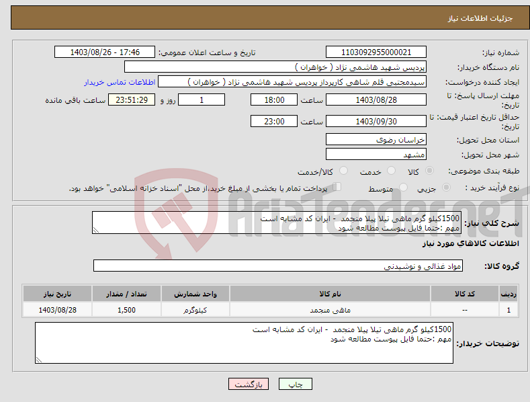Toggle the اسناد خزانه اسلامی payment checkbox
Screen dimensions: 530x402
tap(337, 187)
